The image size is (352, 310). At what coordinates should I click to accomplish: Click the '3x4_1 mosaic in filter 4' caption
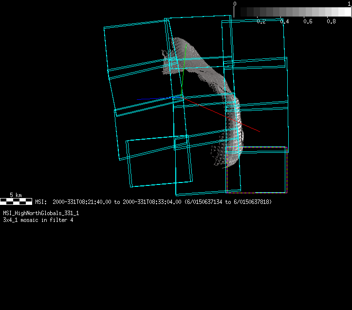click(x=38, y=220)
